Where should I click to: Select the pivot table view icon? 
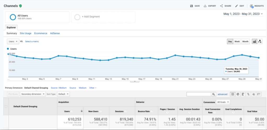[x=259, y=94]
